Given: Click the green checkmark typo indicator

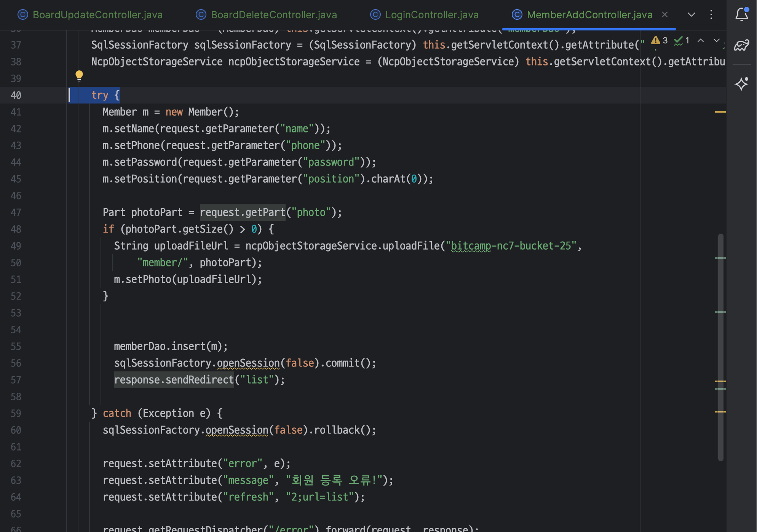Looking at the screenshot, I should pyautogui.click(x=681, y=40).
